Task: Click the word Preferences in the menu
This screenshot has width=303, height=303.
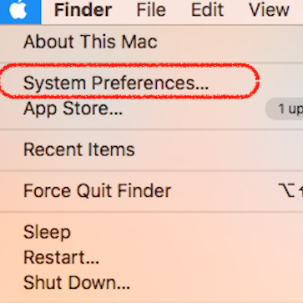Action: coord(150,83)
